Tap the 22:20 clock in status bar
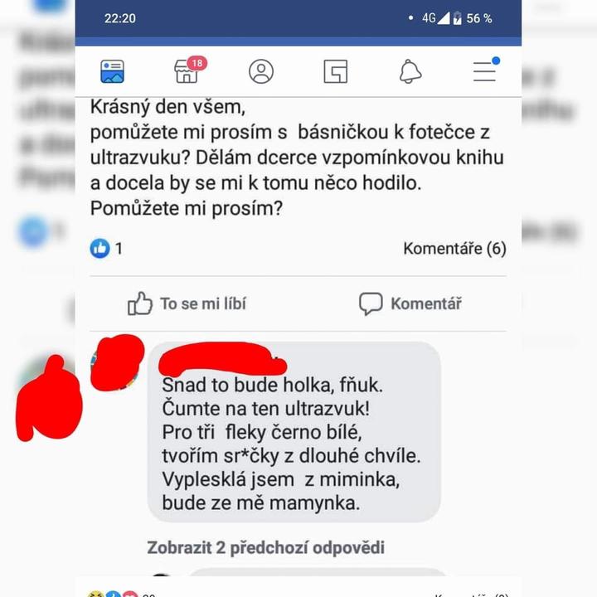Image resolution: width=597 pixels, height=597 pixels. click(120, 18)
